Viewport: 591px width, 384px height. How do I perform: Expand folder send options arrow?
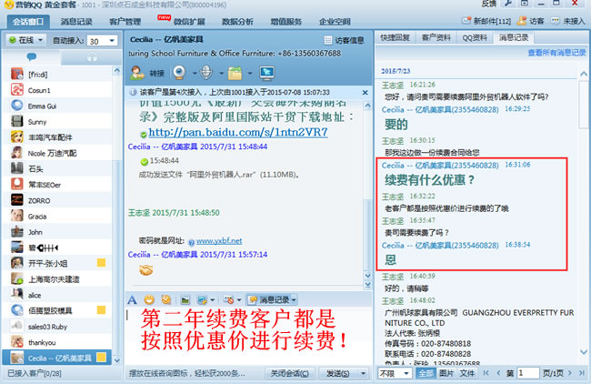point(250,73)
